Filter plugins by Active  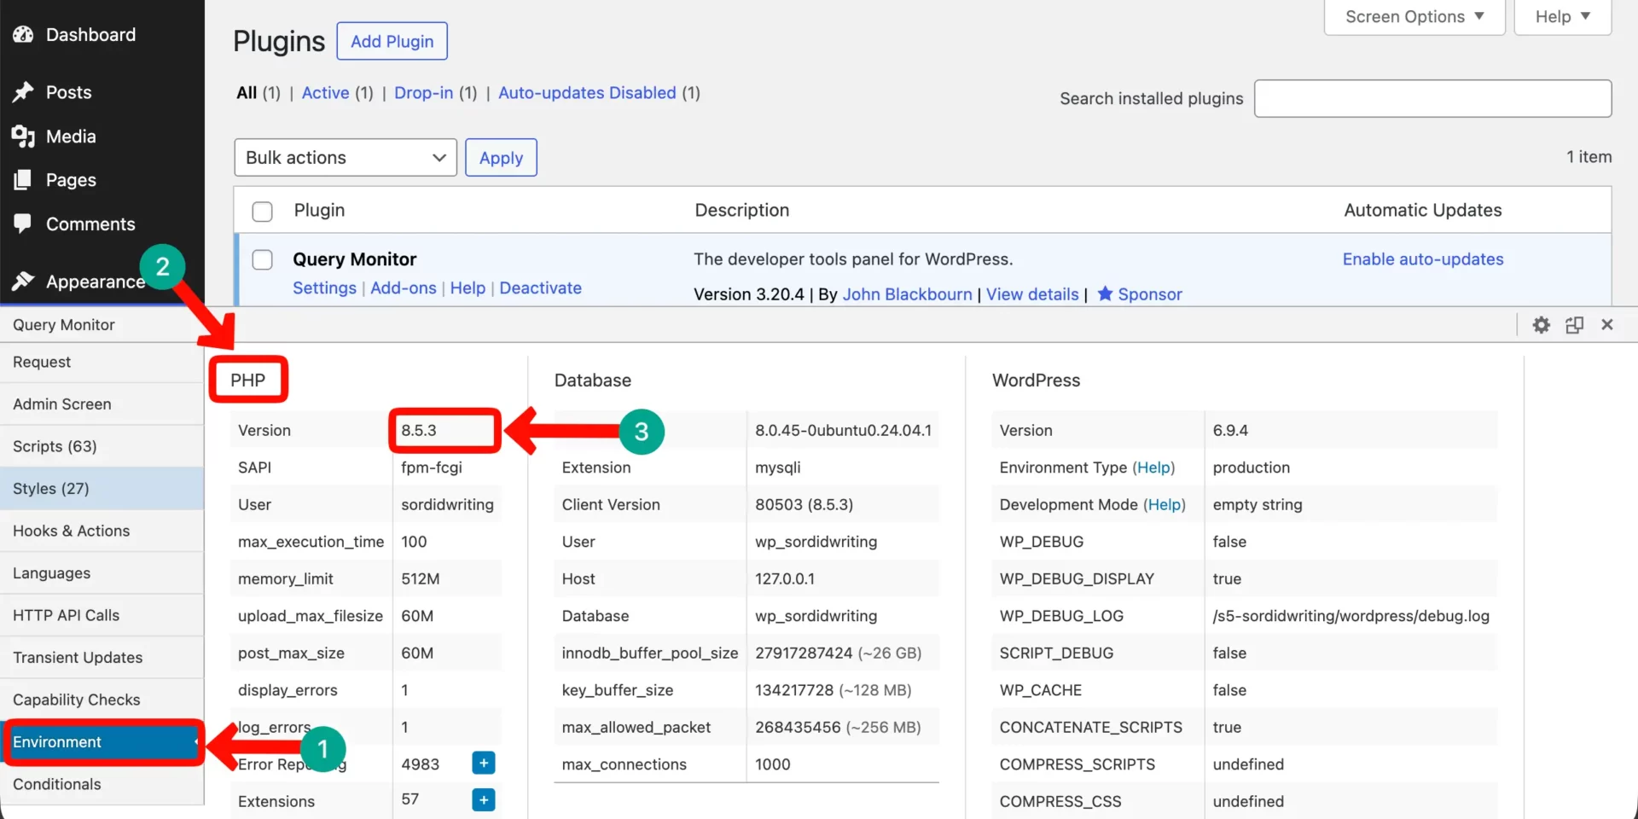[x=325, y=93]
